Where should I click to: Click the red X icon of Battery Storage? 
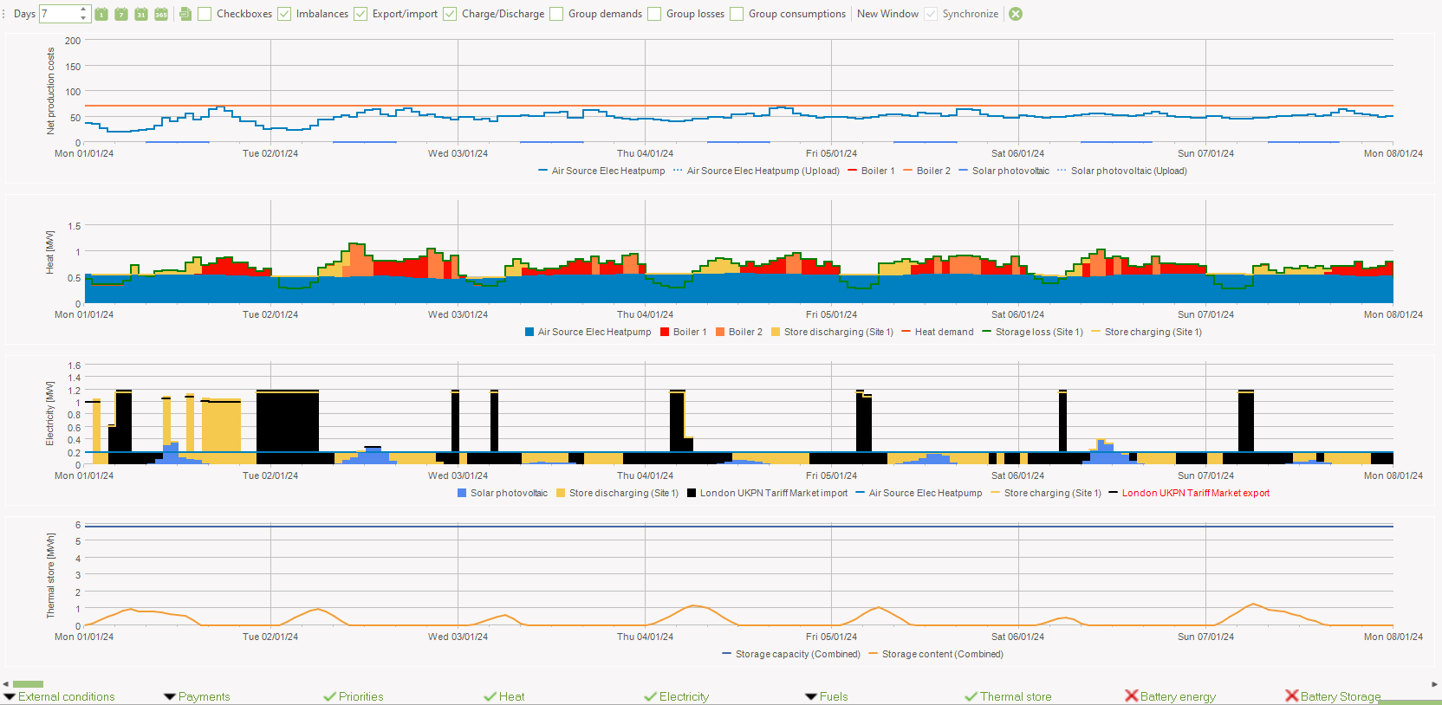tap(1291, 695)
